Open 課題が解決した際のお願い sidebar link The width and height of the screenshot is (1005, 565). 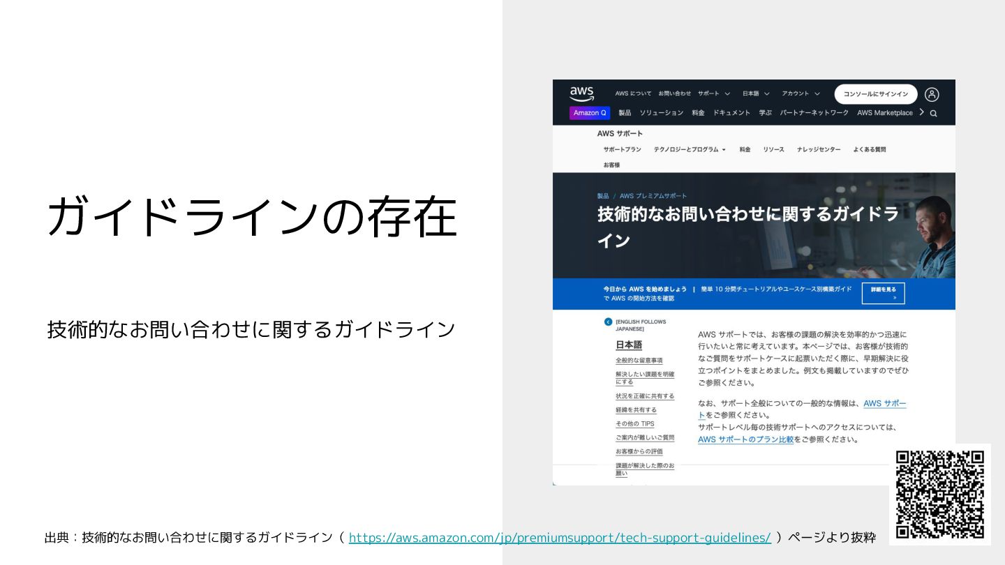coord(645,469)
